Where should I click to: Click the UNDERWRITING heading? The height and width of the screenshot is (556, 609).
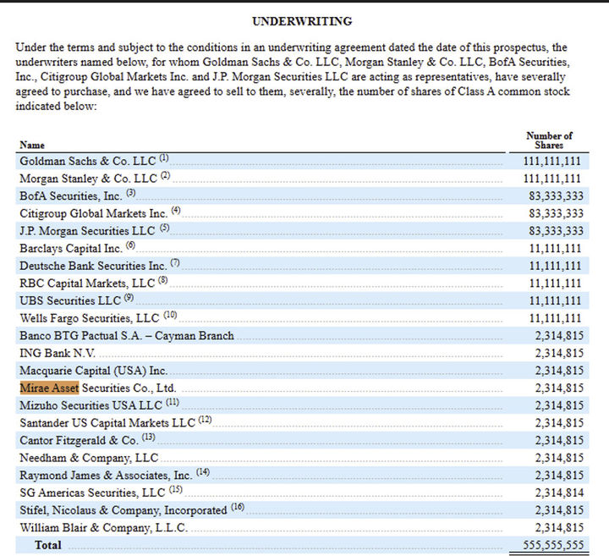pos(302,21)
